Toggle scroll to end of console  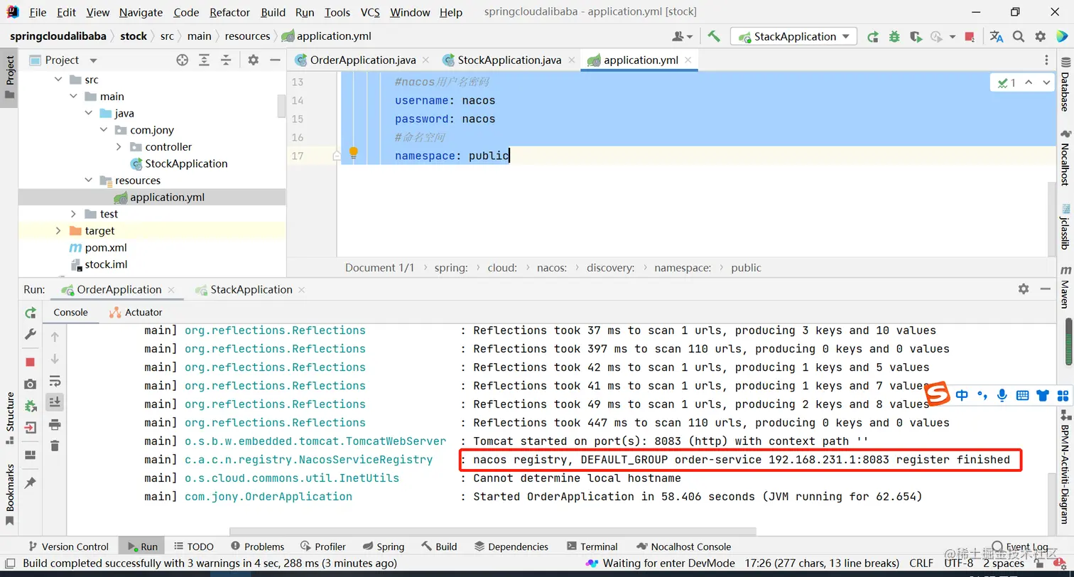click(55, 402)
